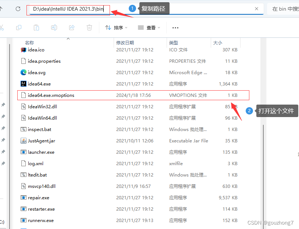Click the type Executable Jar File
The image size is (299, 229).
[189, 141]
